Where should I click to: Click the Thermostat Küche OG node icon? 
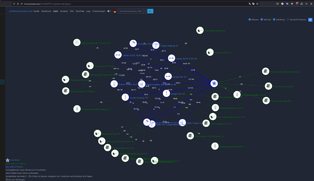200,30
